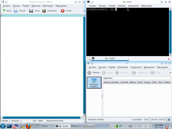Viewport: 172px width, 129px height.
Task: Click the new tab icon in Konsole
Action: tap(88, 58)
